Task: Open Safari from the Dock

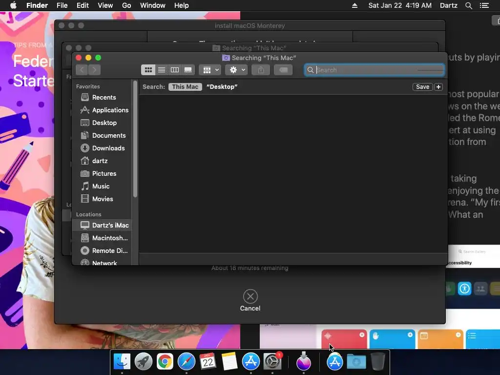Action: click(x=186, y=362)
